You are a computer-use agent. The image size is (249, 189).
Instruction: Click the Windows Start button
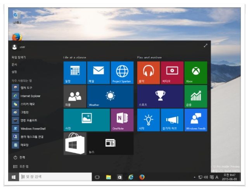pos(14,177)
